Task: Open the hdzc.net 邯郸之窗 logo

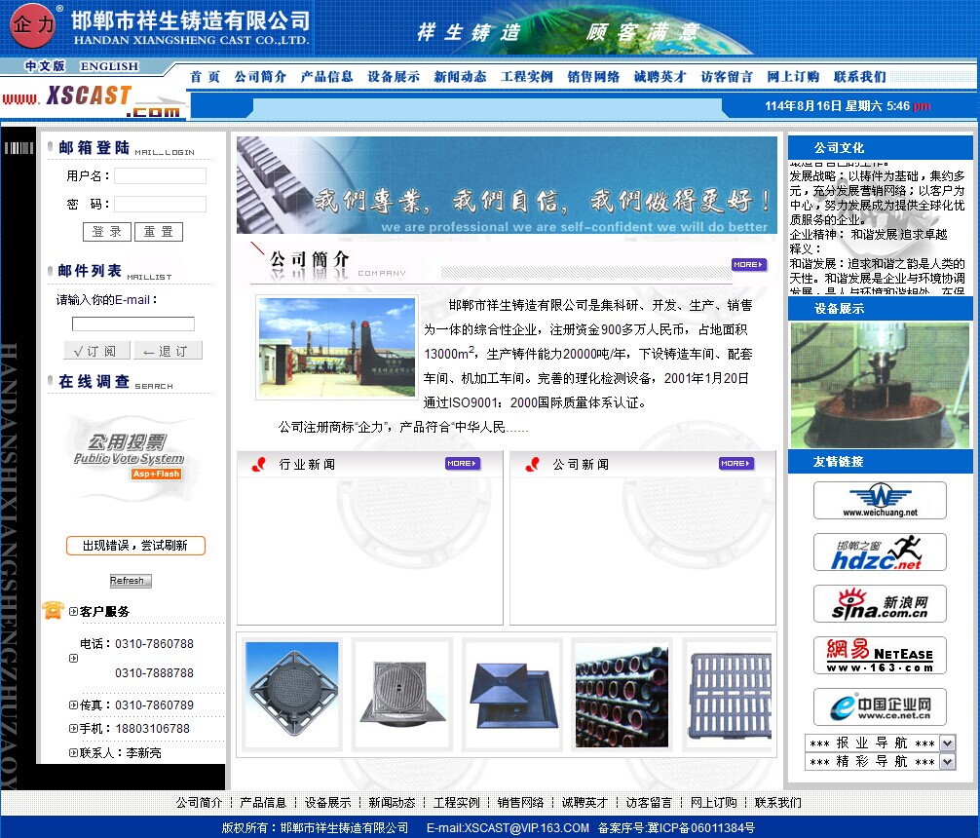Action: coord(880,552)
